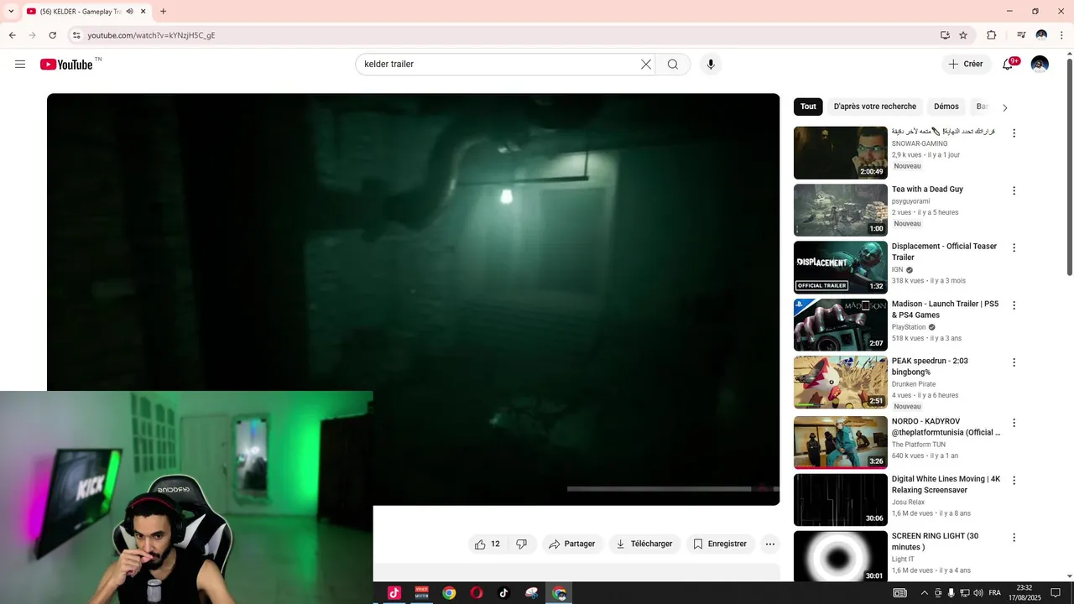This screenshot has width=1074, height=604.
Task: Open the black TikTok taskbar icon
Action: [503, 593]
